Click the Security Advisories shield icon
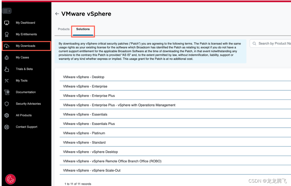Screen dimensions: 291x186 7,104
